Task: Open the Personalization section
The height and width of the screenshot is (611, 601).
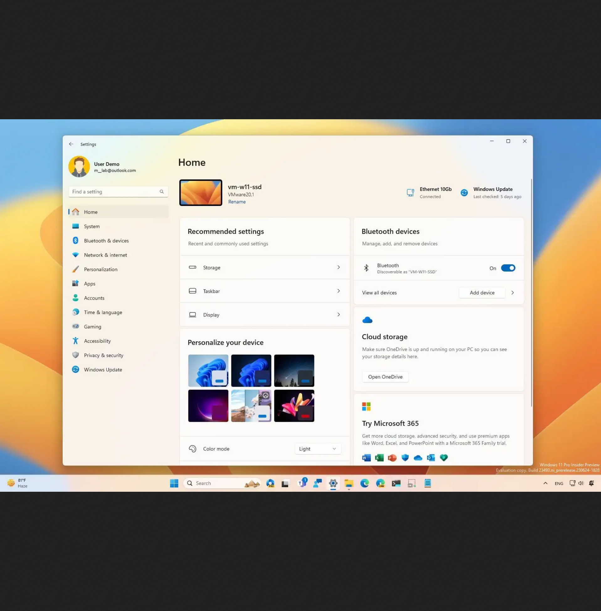Action: click(119, 269)
